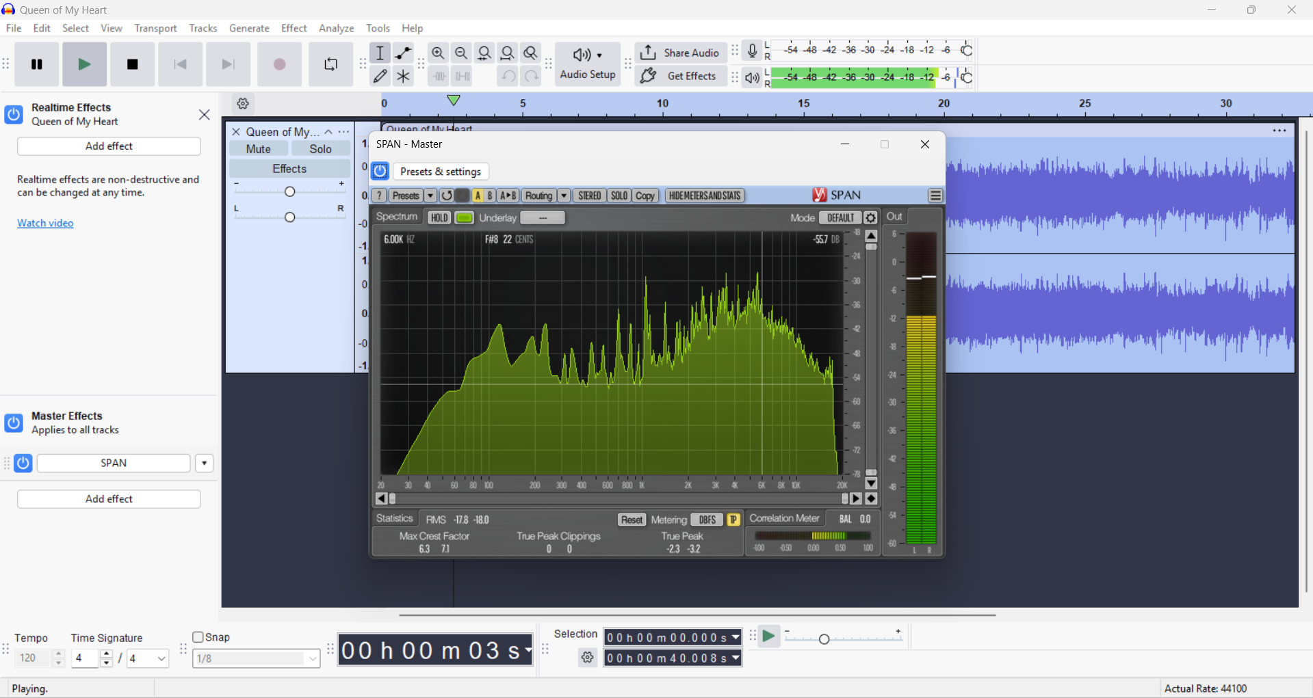Screen dimensions: 1313x698
Task: Open the Analyze menu
Action: [336, 28]
